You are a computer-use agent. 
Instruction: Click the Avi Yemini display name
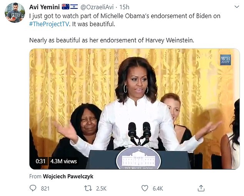click(x=43, y=7)
